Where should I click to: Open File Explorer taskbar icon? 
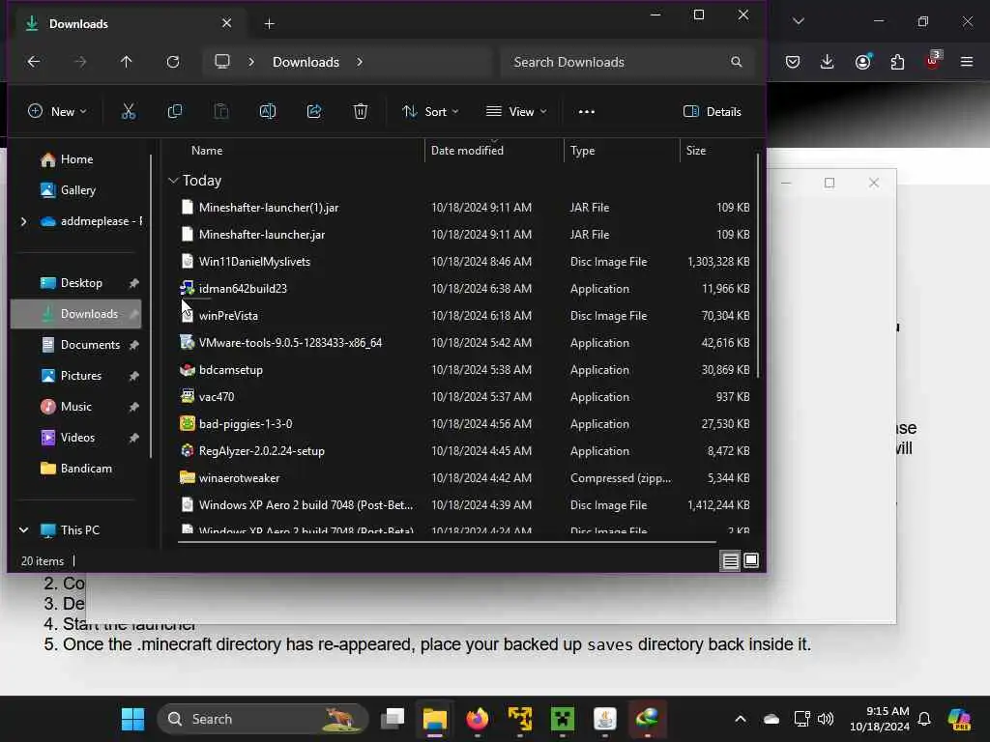(435, 719)
